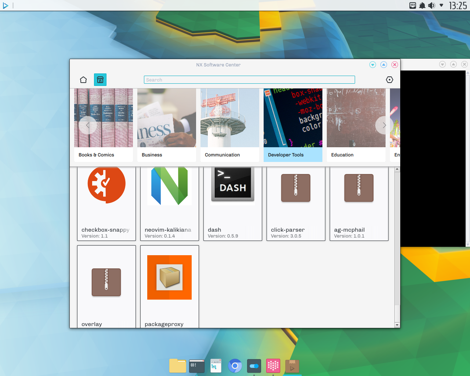Screen dimensions: 470x376
Task: Click the app list scroll down arrow
Action: [397, 325]
